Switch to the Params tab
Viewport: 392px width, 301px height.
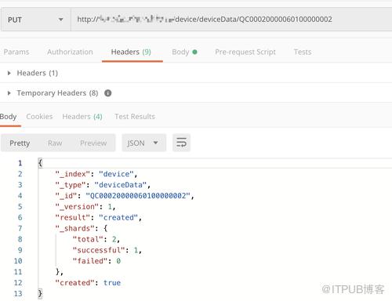[x=16, y=52]
